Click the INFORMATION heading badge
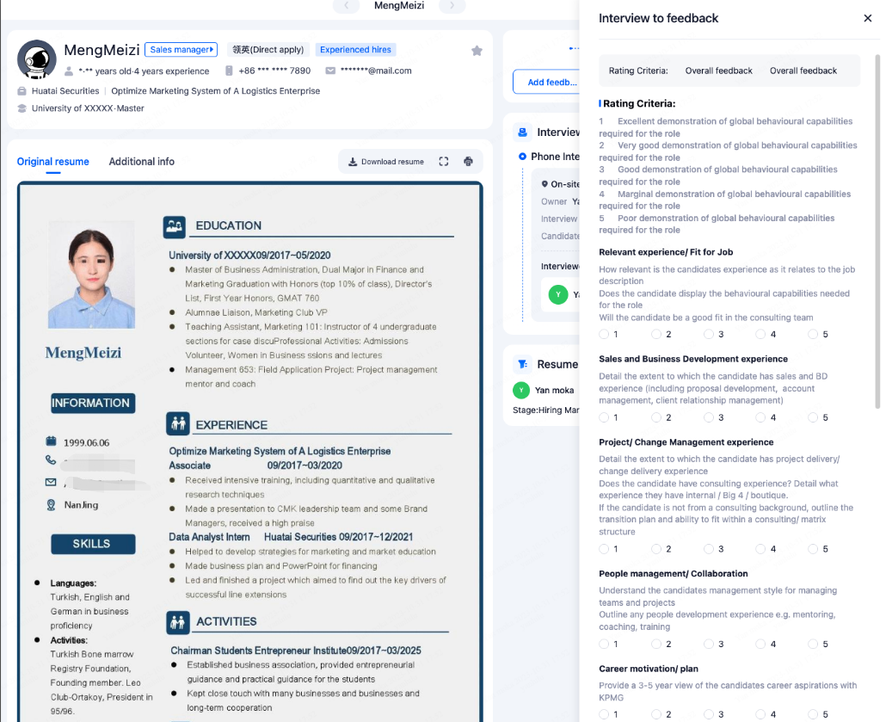892x722 pixels. click(x=93, y=403)
